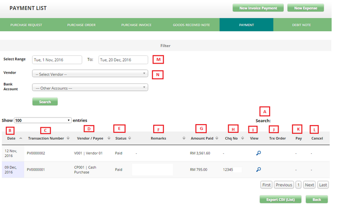Click the Pay column header
This screenshot has width=339, height=206.
click(298, 138)
